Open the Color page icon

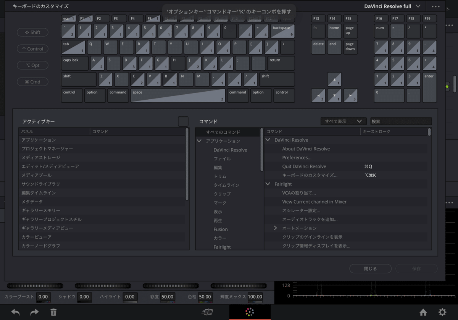[x=250, y=312]
